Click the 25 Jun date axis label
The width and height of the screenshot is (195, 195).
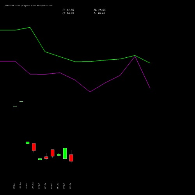point(27,186)
